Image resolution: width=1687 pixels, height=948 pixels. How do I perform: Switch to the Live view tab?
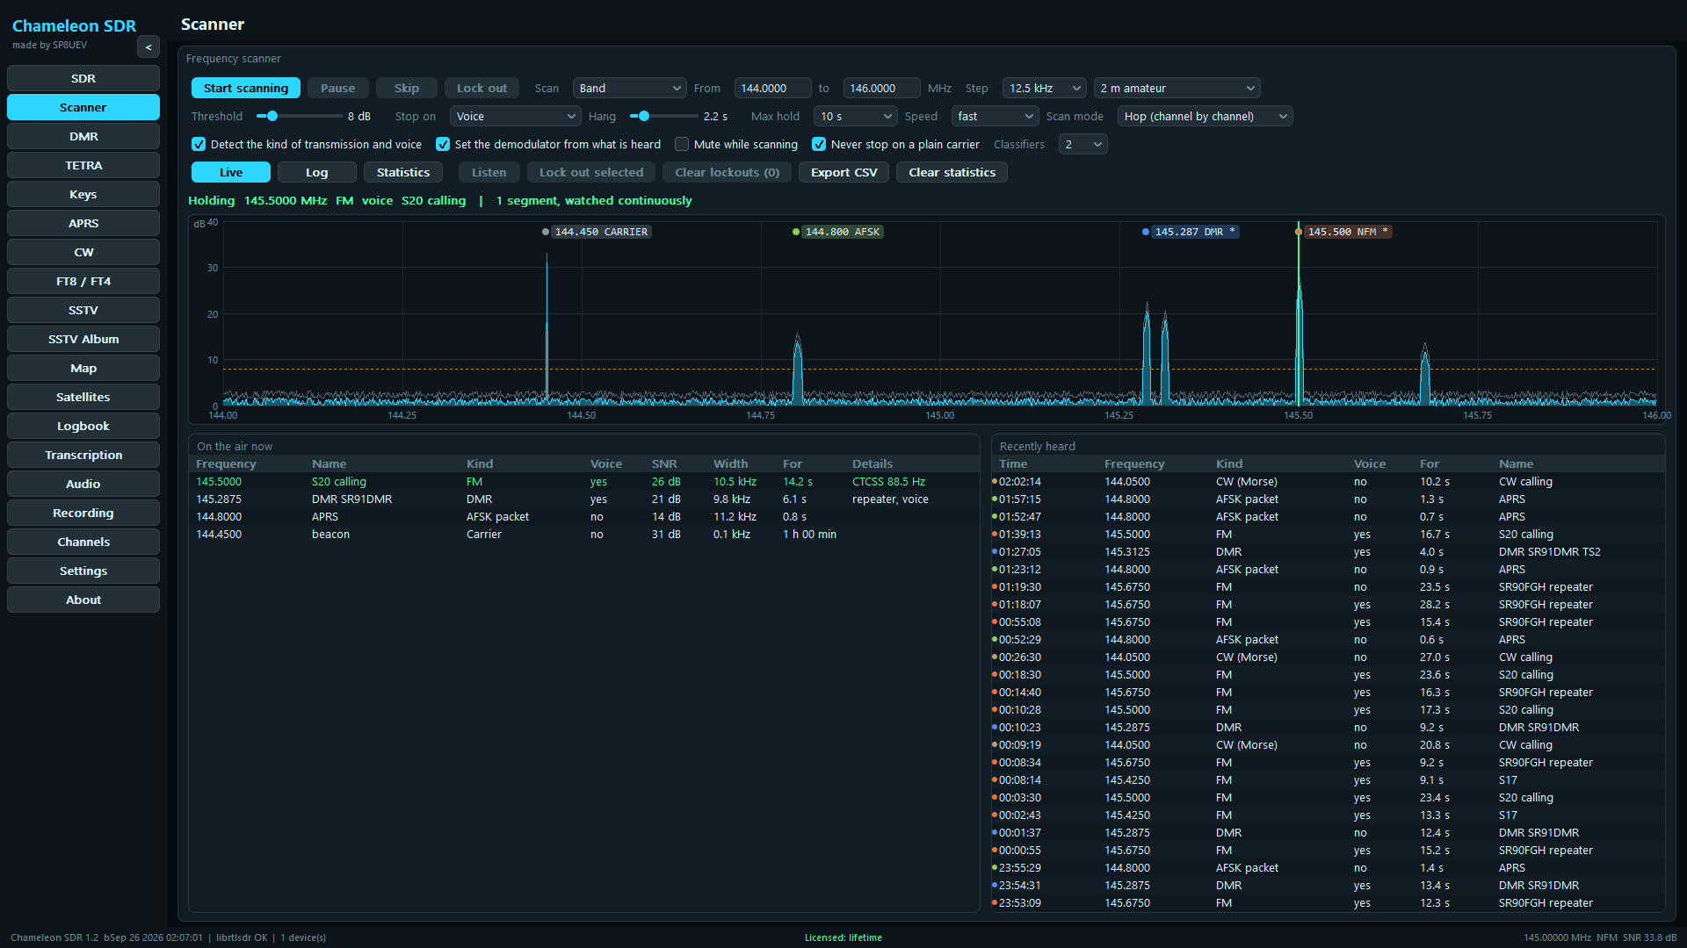coord(231,173)
